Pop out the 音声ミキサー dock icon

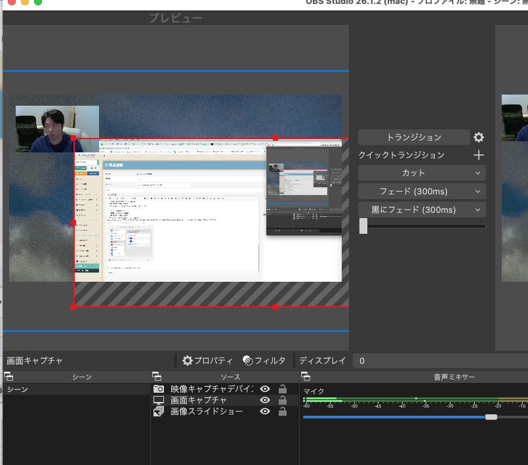click(x=305, y=377)
